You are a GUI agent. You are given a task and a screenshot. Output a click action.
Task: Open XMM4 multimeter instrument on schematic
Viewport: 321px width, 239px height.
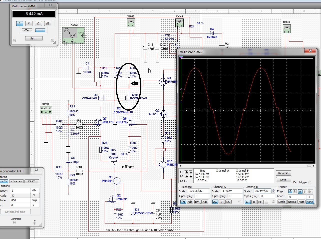point(179,23)
